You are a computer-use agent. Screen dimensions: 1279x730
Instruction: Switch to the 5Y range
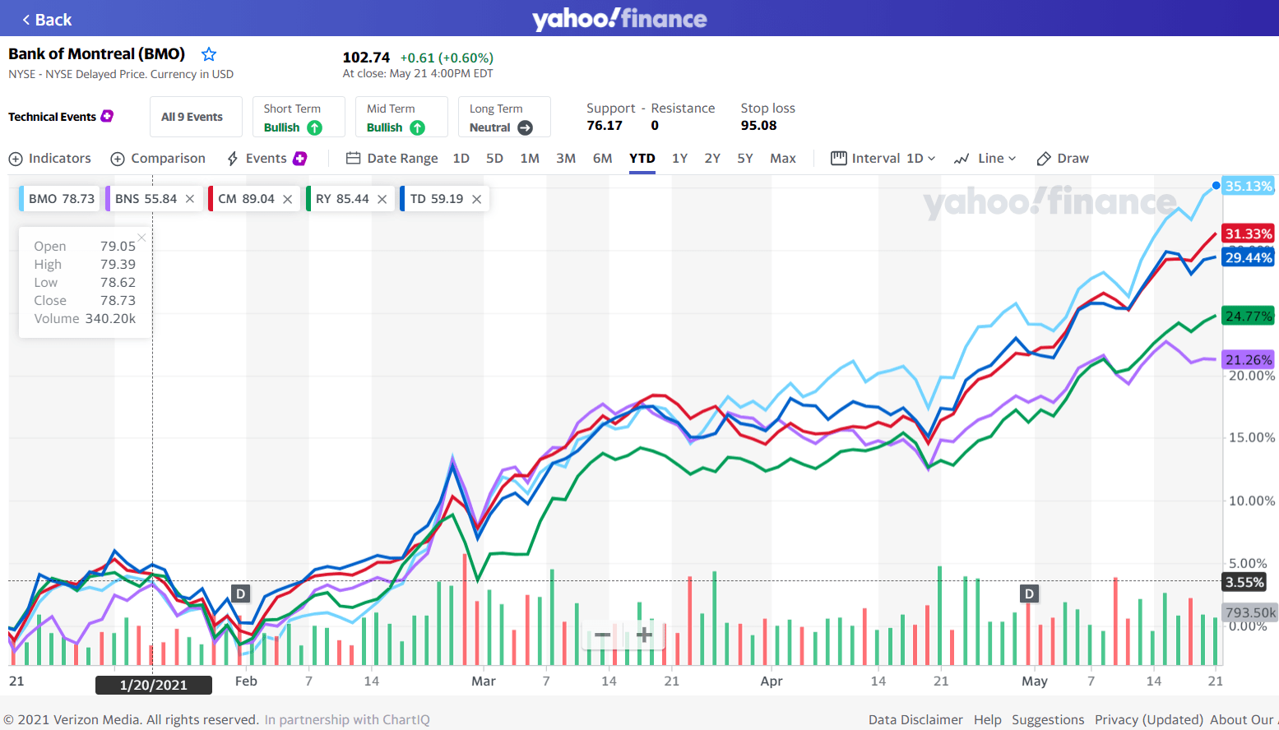pyautogui.click(x=745, y=158)
